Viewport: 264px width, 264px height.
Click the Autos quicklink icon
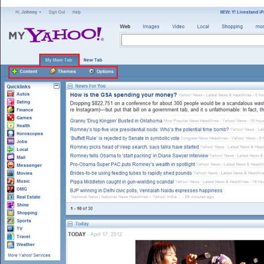[11, 94]
